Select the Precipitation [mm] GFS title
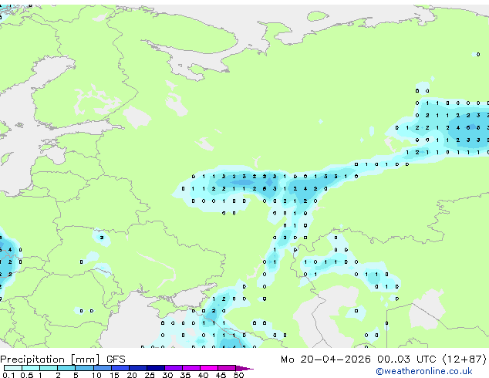Image resolution: width=489 pixels, height=378 pixels. [x=62, y=359]
